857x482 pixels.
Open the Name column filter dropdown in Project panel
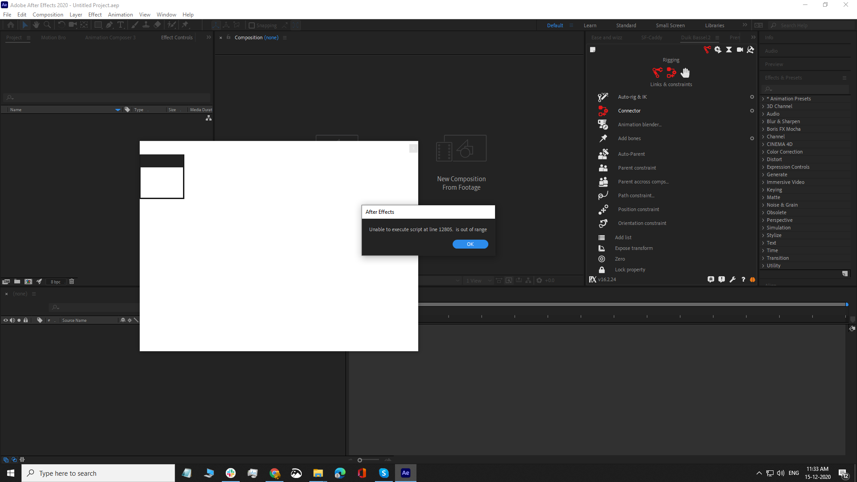pyautogui.click(x=118, y=109)
